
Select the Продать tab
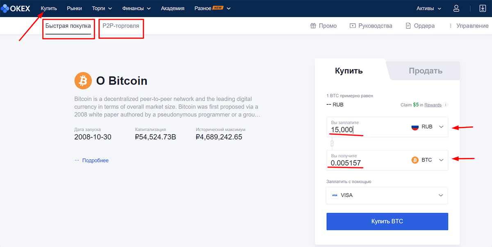(x=426, y=71)
